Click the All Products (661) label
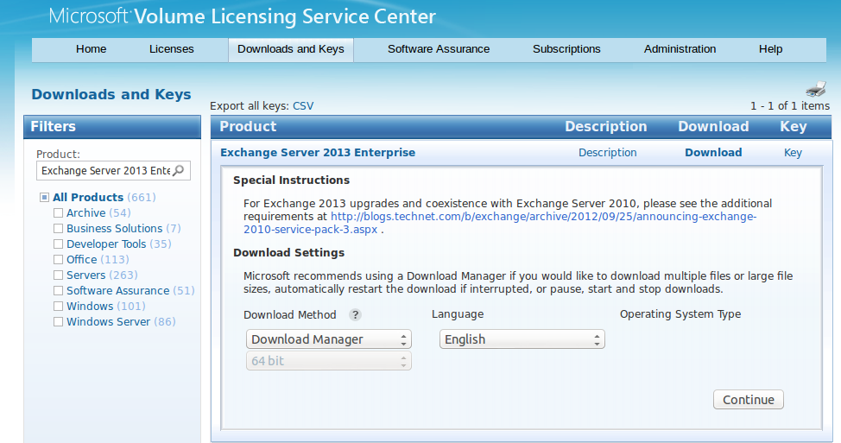 pyautogui.click(x=104, y=198)
